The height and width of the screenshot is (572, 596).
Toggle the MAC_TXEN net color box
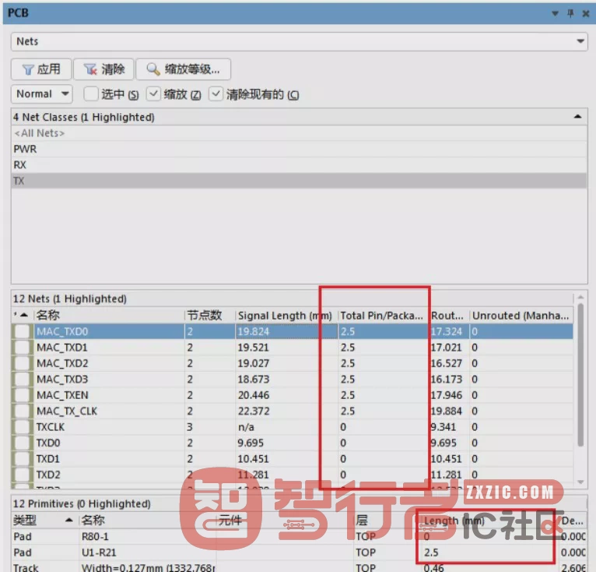(x=22, y=396)
